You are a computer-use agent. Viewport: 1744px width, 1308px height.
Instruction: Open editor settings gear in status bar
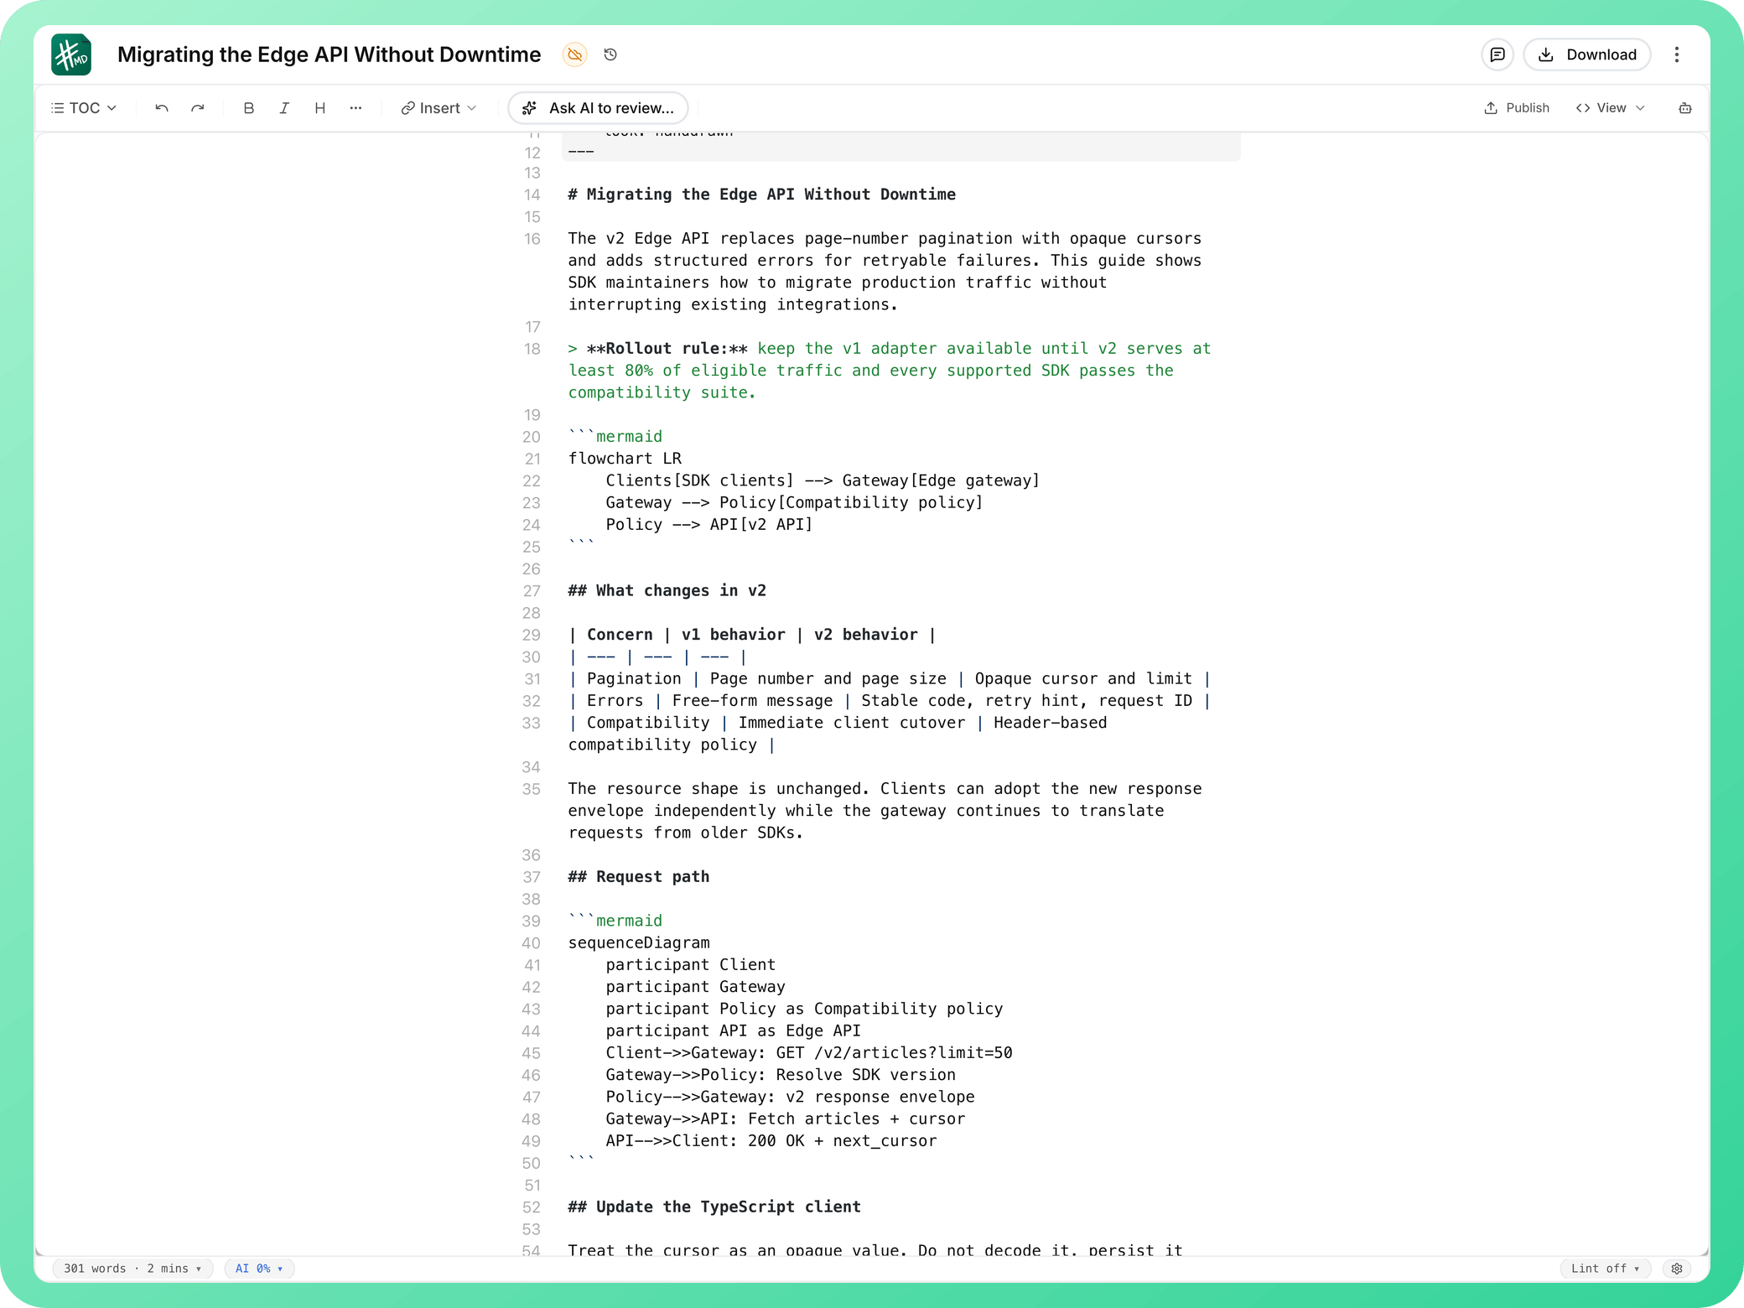(x=1677, y=1269)
